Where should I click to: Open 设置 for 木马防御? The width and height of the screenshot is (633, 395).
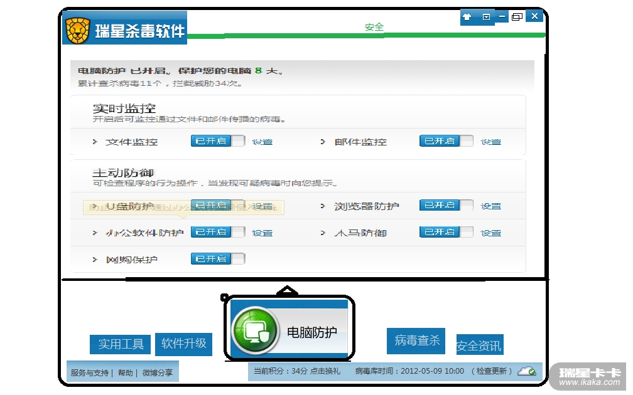pos(491,233)
